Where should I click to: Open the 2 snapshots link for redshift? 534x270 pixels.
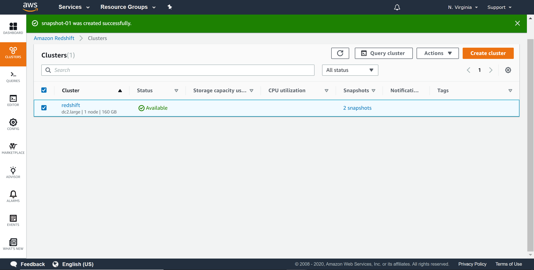point(357,108)
